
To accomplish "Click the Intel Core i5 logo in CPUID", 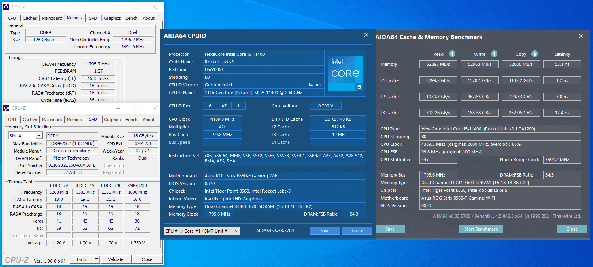I will (345, 73).
